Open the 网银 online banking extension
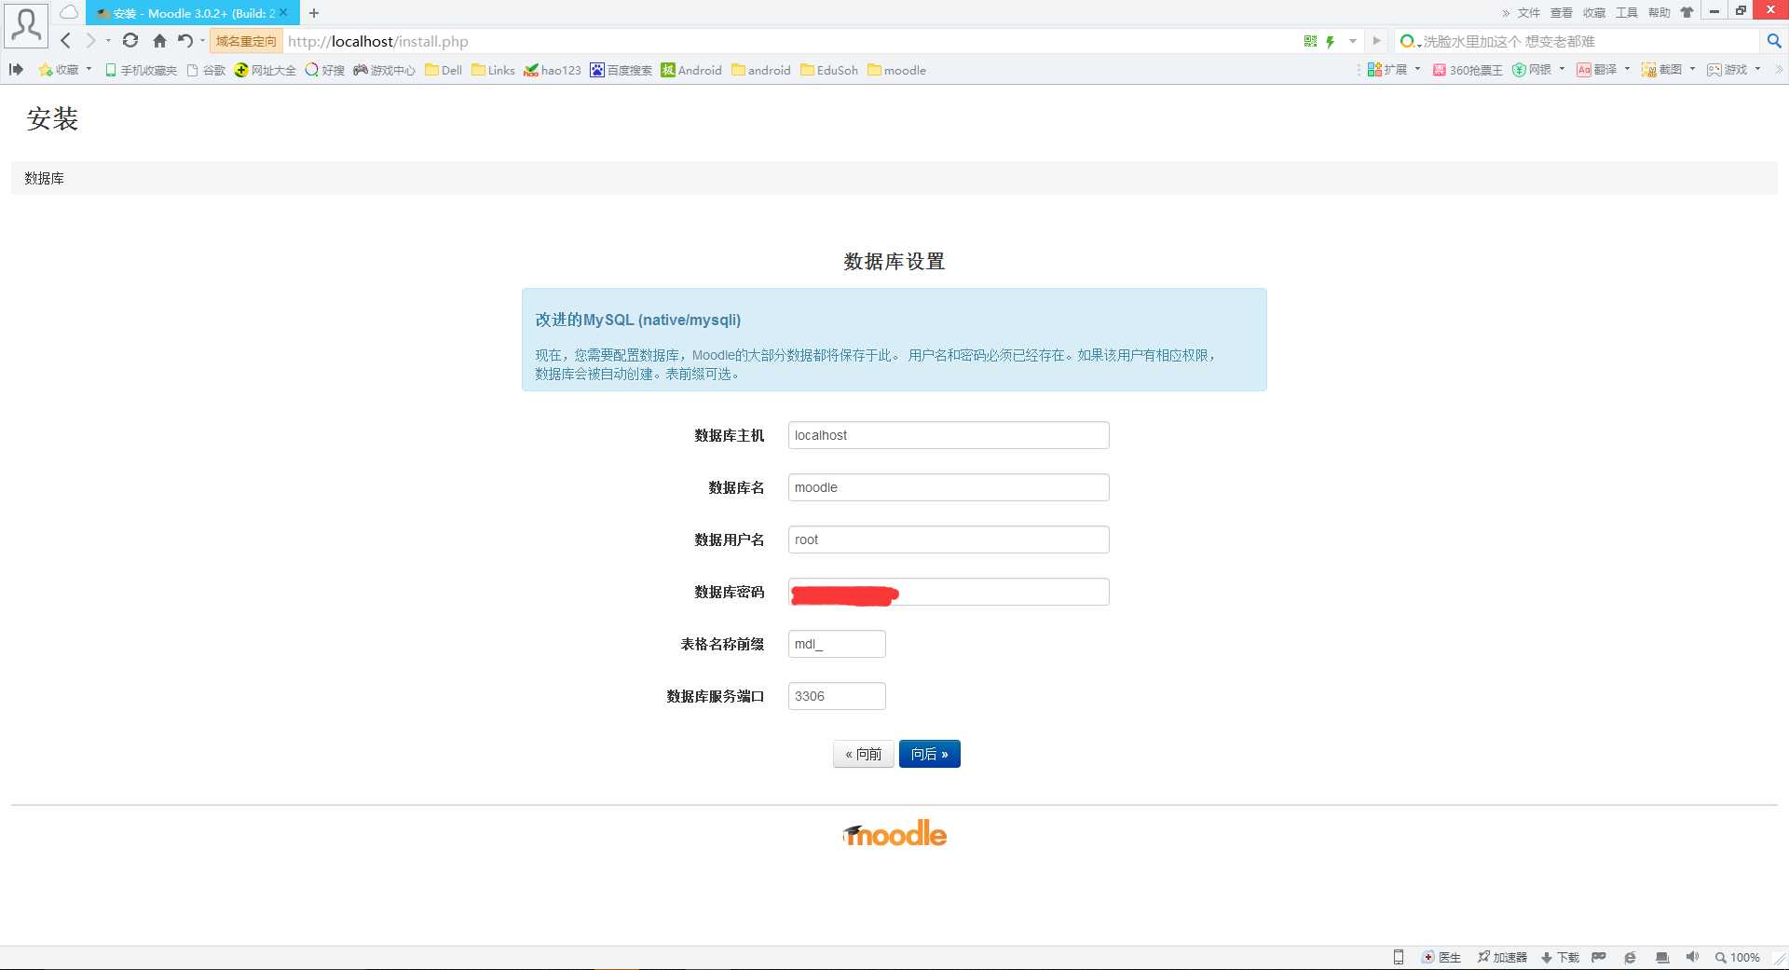 click(1532, 70)
